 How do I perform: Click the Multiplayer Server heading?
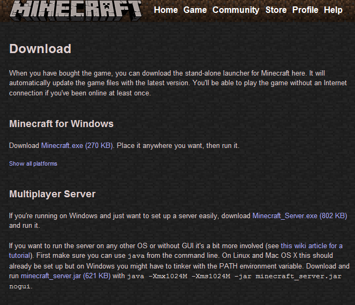53,194
